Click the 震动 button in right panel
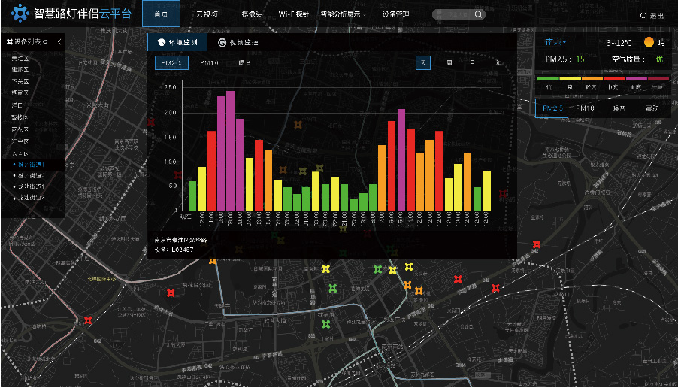Image resolution: width=678 pixels, height=388 pixels. pyautogui.click(x=651, y=108)
